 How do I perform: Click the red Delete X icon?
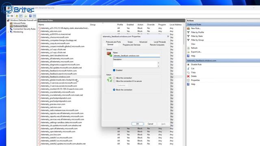click(188, 76)
